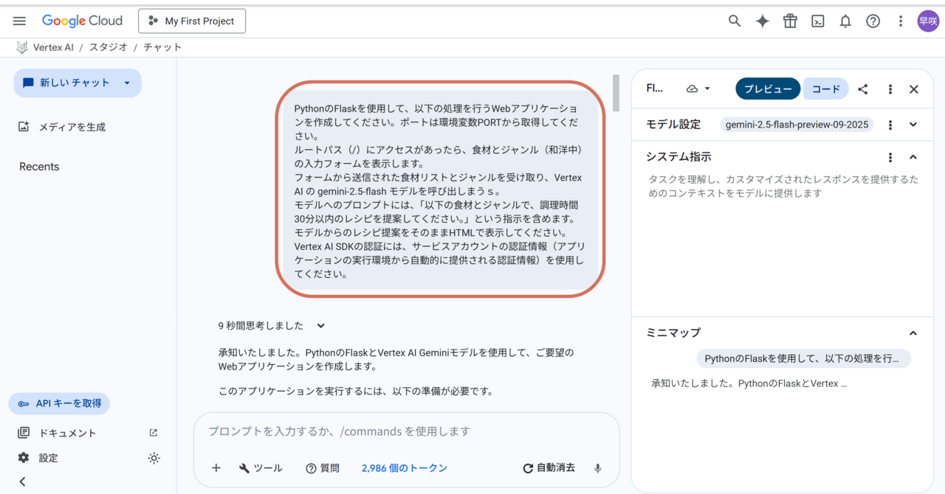945x494 pixels.
Task: Click the prompt input field
Action: tap(406, 431)
